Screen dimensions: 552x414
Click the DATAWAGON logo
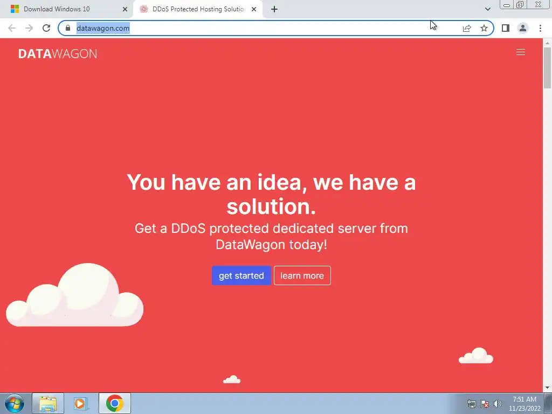pyautogui.click(x=58, y=53)
